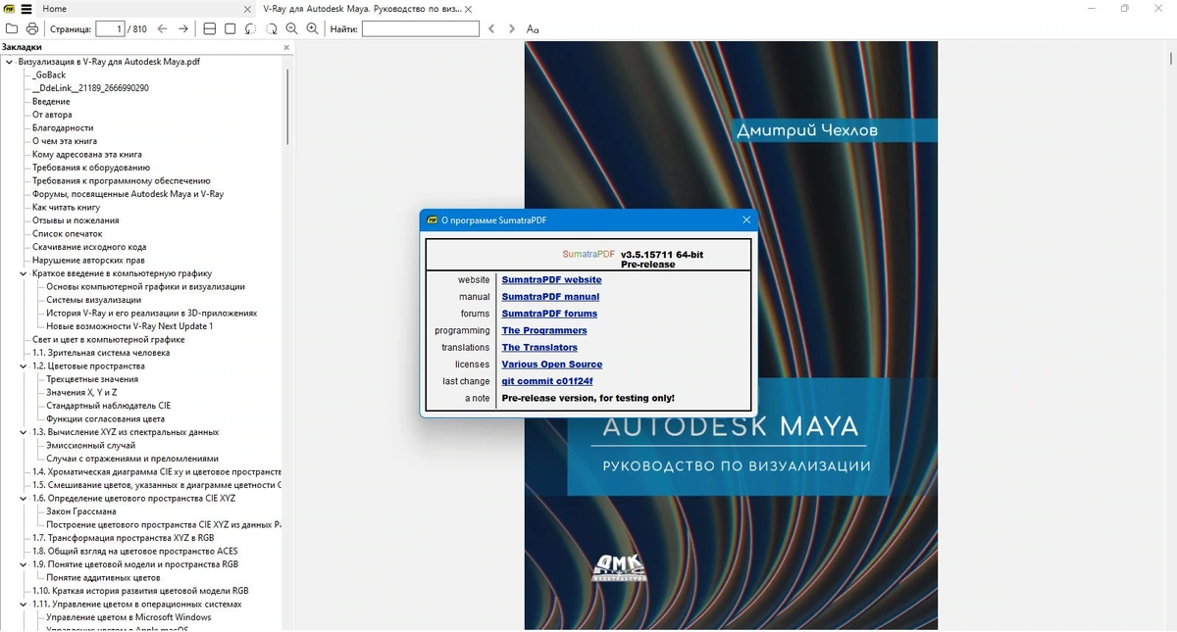Click the zoom in magnifier
Viewport: 1177px width, 632px height.
click(312, 28)
